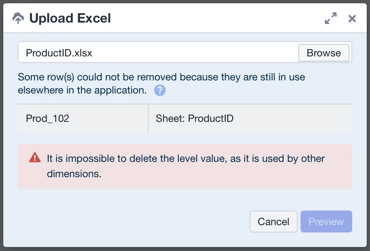Image resolution: width=370 pixels, height=251 pixels.
Task: Click the 'Upload Excel' dialog title
Action: (70, 18)
